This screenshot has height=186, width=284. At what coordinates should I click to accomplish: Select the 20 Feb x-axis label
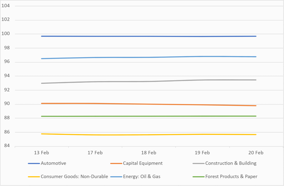(x=256, y=153)
